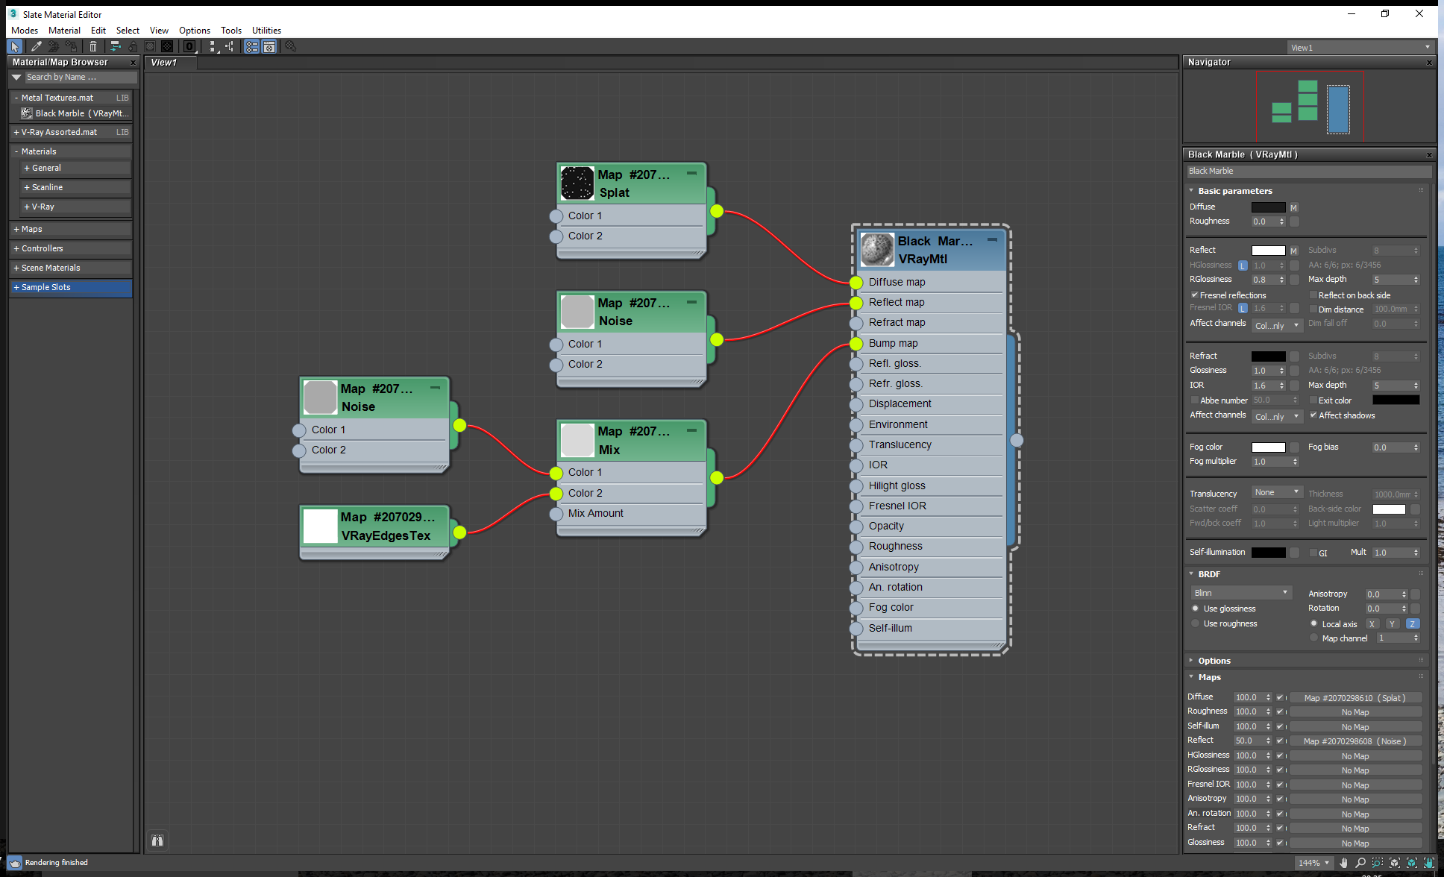Image resolution: width=1444 pixels, height=877 pixels.
Task: Open the Translucency None dropdown
Action: pyautogui.click(x=1277, y=492)
